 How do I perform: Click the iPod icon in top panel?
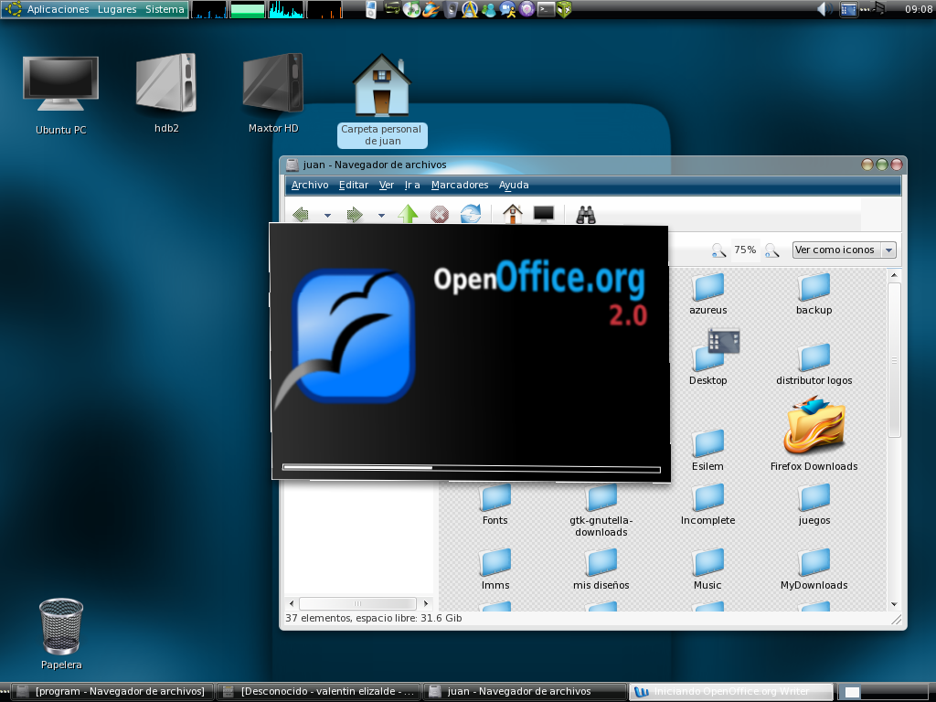[x=371, y=9]
